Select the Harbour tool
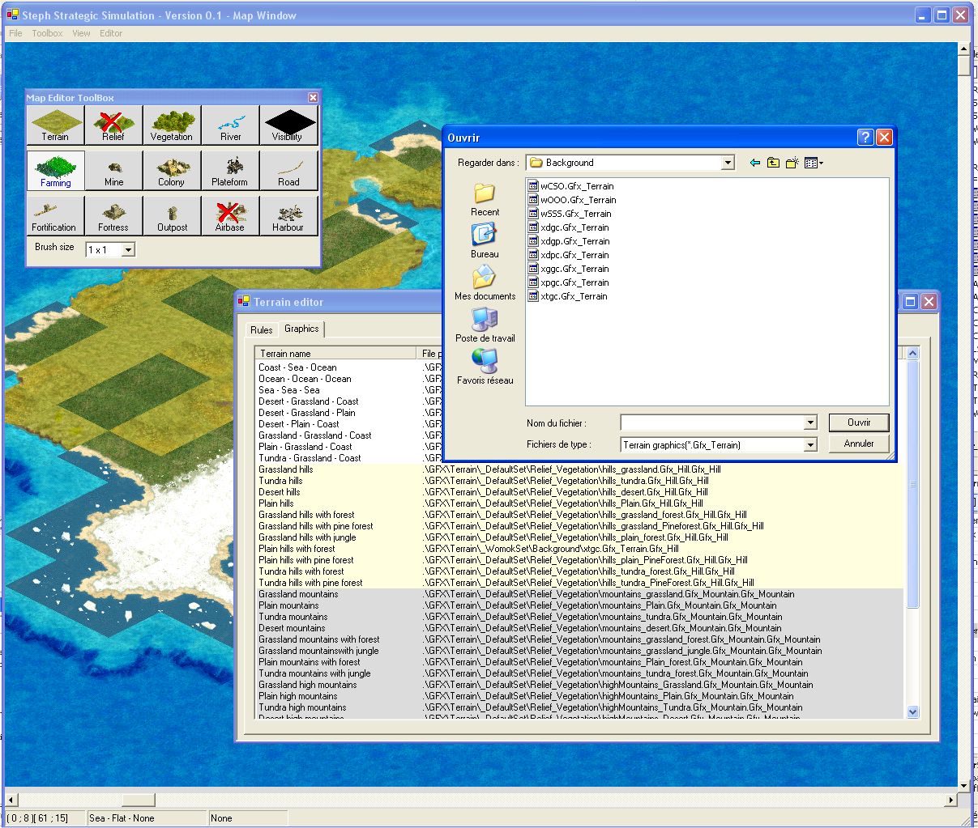978x828 pixels. tap(288, 216)
